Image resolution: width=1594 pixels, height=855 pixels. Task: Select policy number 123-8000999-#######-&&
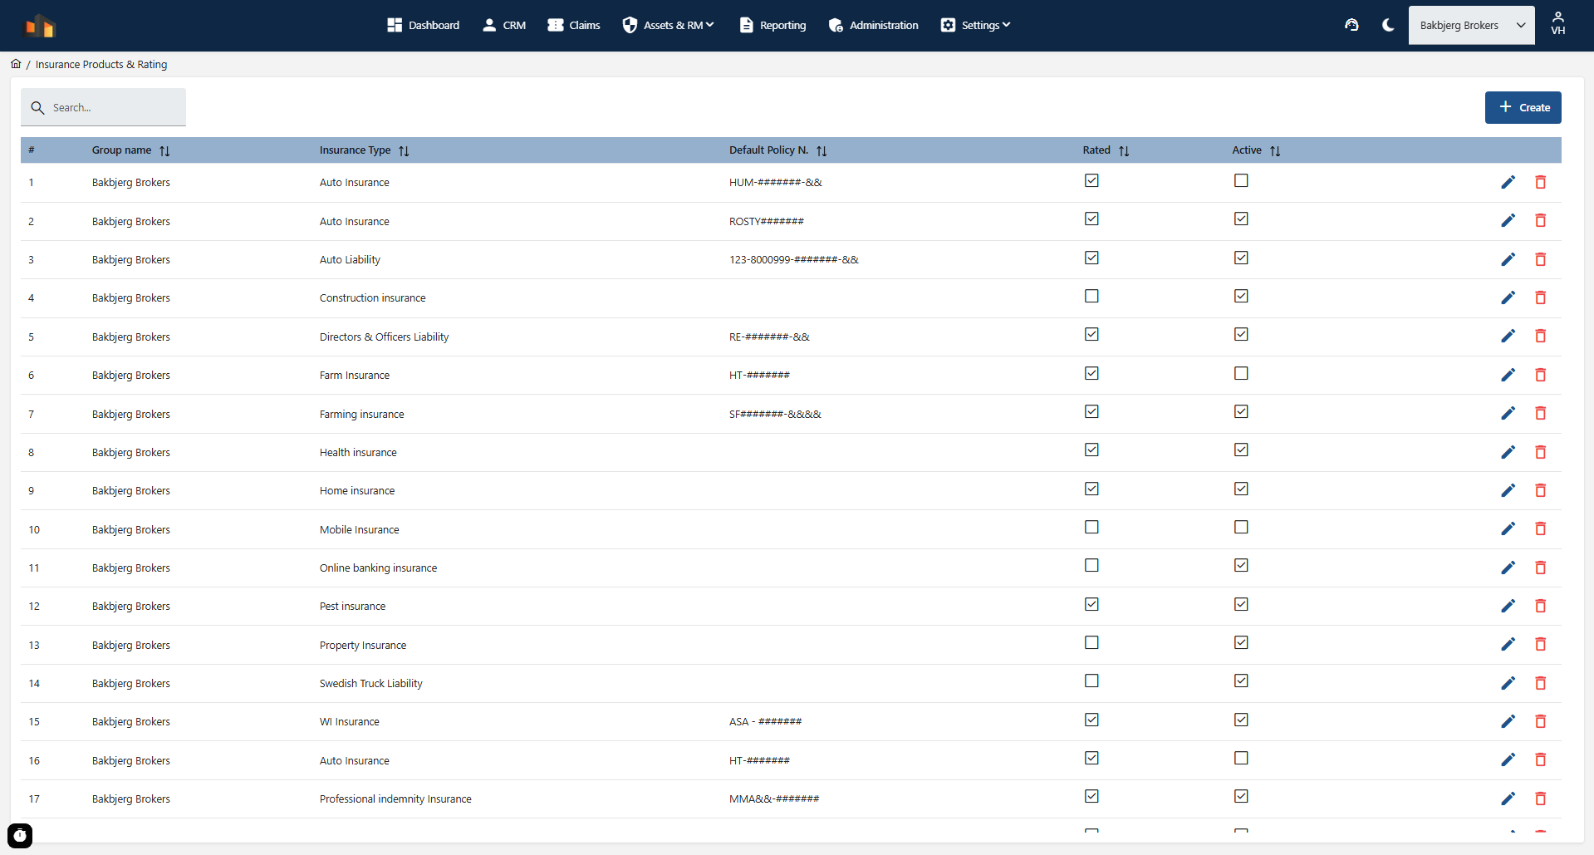pos(794,259)
